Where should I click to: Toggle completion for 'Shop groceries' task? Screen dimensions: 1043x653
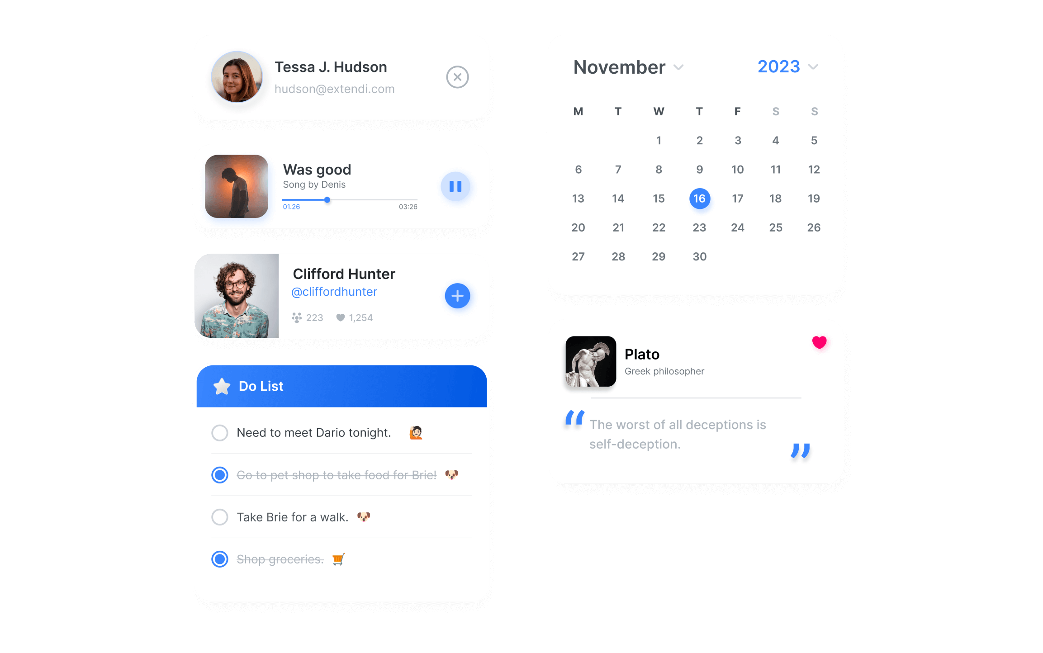(x=220, y=559)
